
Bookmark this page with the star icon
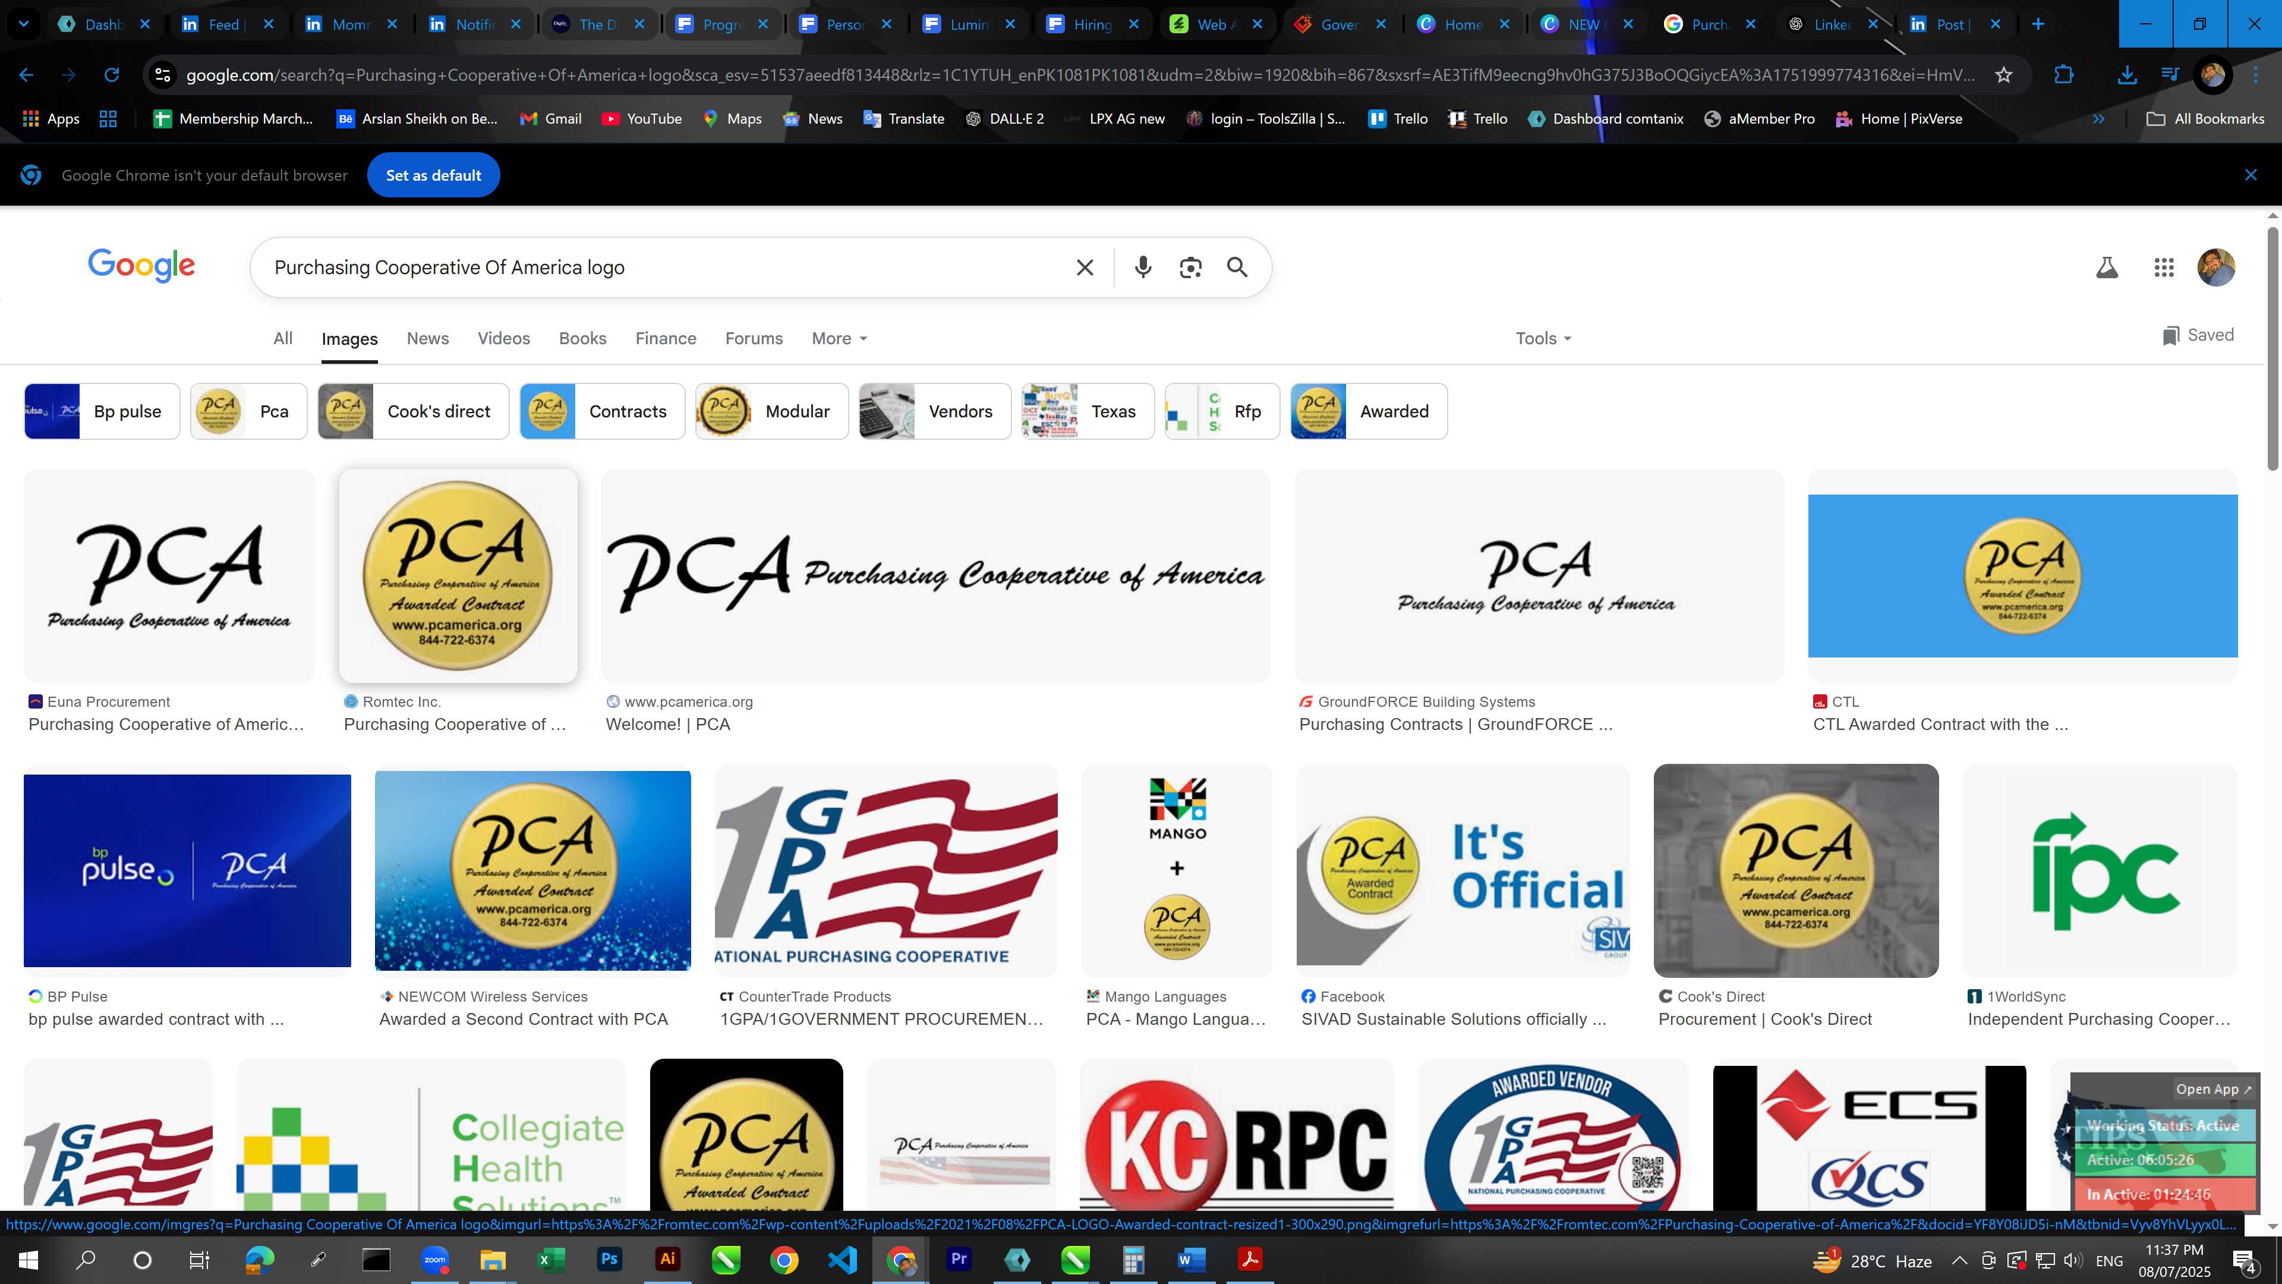pyautogui.click(x=2004, y=75)
